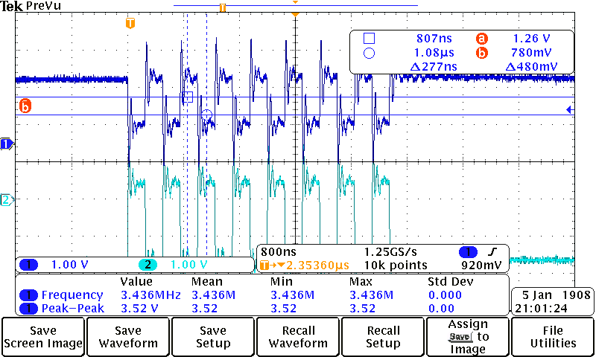Click the channel 1 ground marker on left edge
The width and height of the screenshot is (596, 357).
[x=7, y=144]
